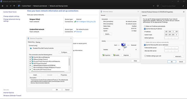
Task: Click horizontal scrollbar in connection items list
Action: pyautogui.click(x=48, y=71)
